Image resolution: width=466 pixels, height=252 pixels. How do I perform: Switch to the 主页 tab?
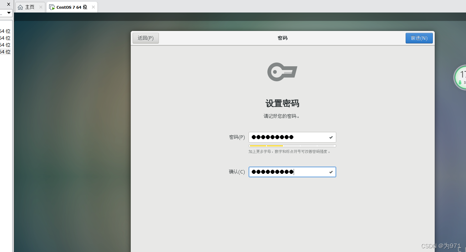coord(30,7)
